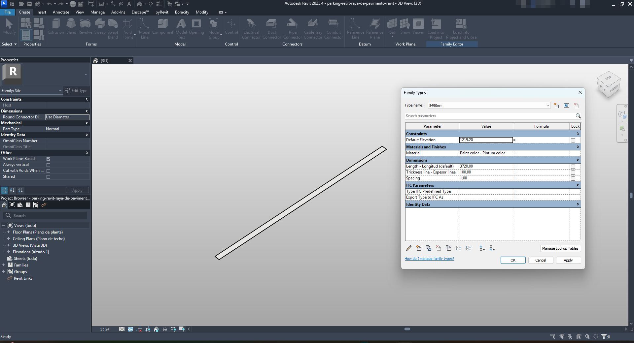Open the Annotate ribbon tab
This screenshot has width=634, height=343.
[61, 12]
